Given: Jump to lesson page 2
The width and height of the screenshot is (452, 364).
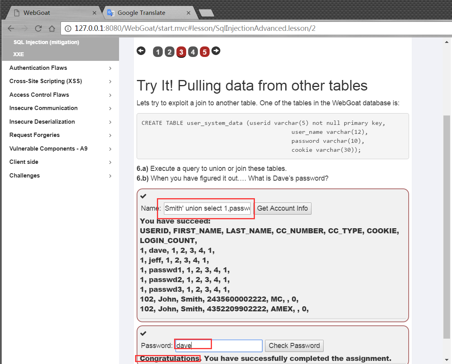Looking at the screenshot, I should click(x=169, y=52).
